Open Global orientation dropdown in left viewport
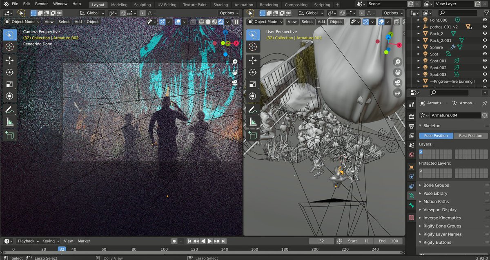The image size is (490, 260). (92, 13)
